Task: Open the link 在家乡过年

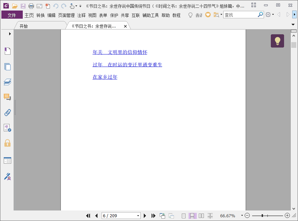Action: click(105, 77)
